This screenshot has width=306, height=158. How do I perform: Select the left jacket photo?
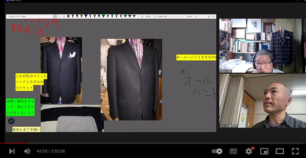[x=61, y=70]
